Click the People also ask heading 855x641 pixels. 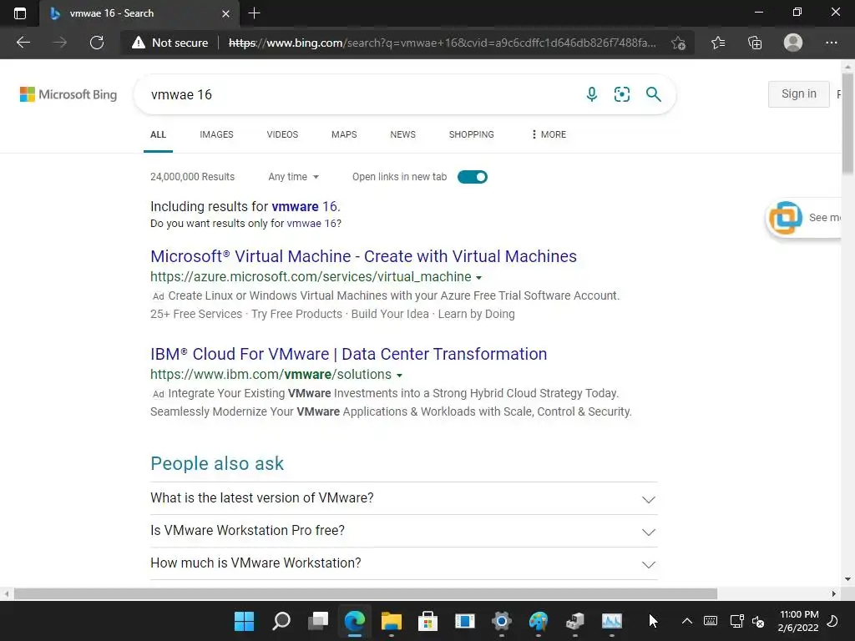[x=217, y=463]
